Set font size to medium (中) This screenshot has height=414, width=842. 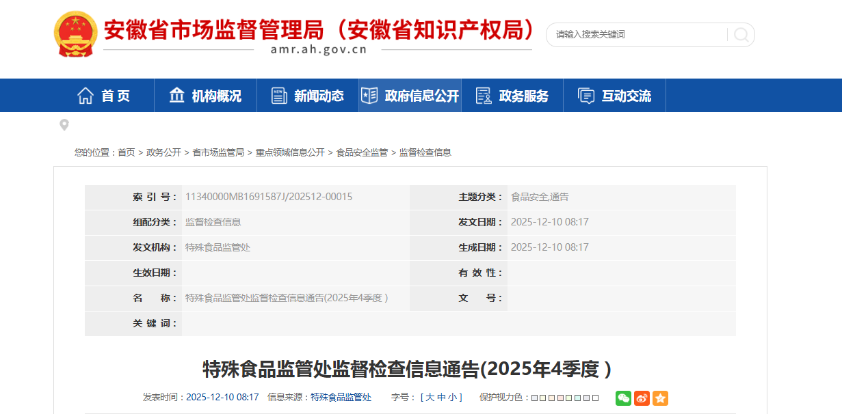pyautogui.click(x=442, y=398)
